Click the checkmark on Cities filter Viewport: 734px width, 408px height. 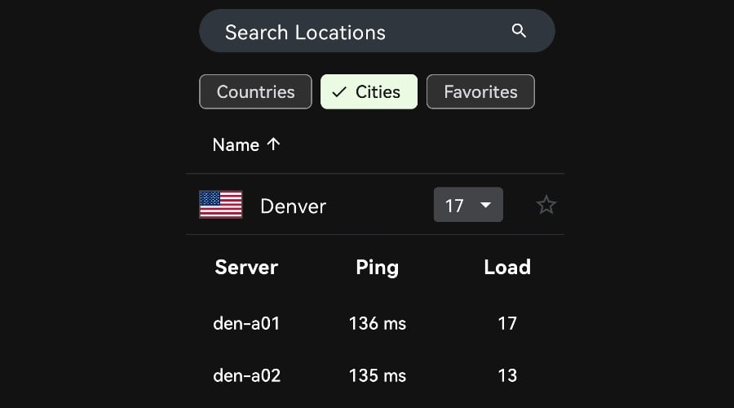point(339,92)
